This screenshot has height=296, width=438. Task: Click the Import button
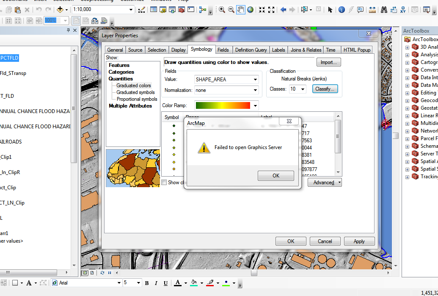point(328,62)
